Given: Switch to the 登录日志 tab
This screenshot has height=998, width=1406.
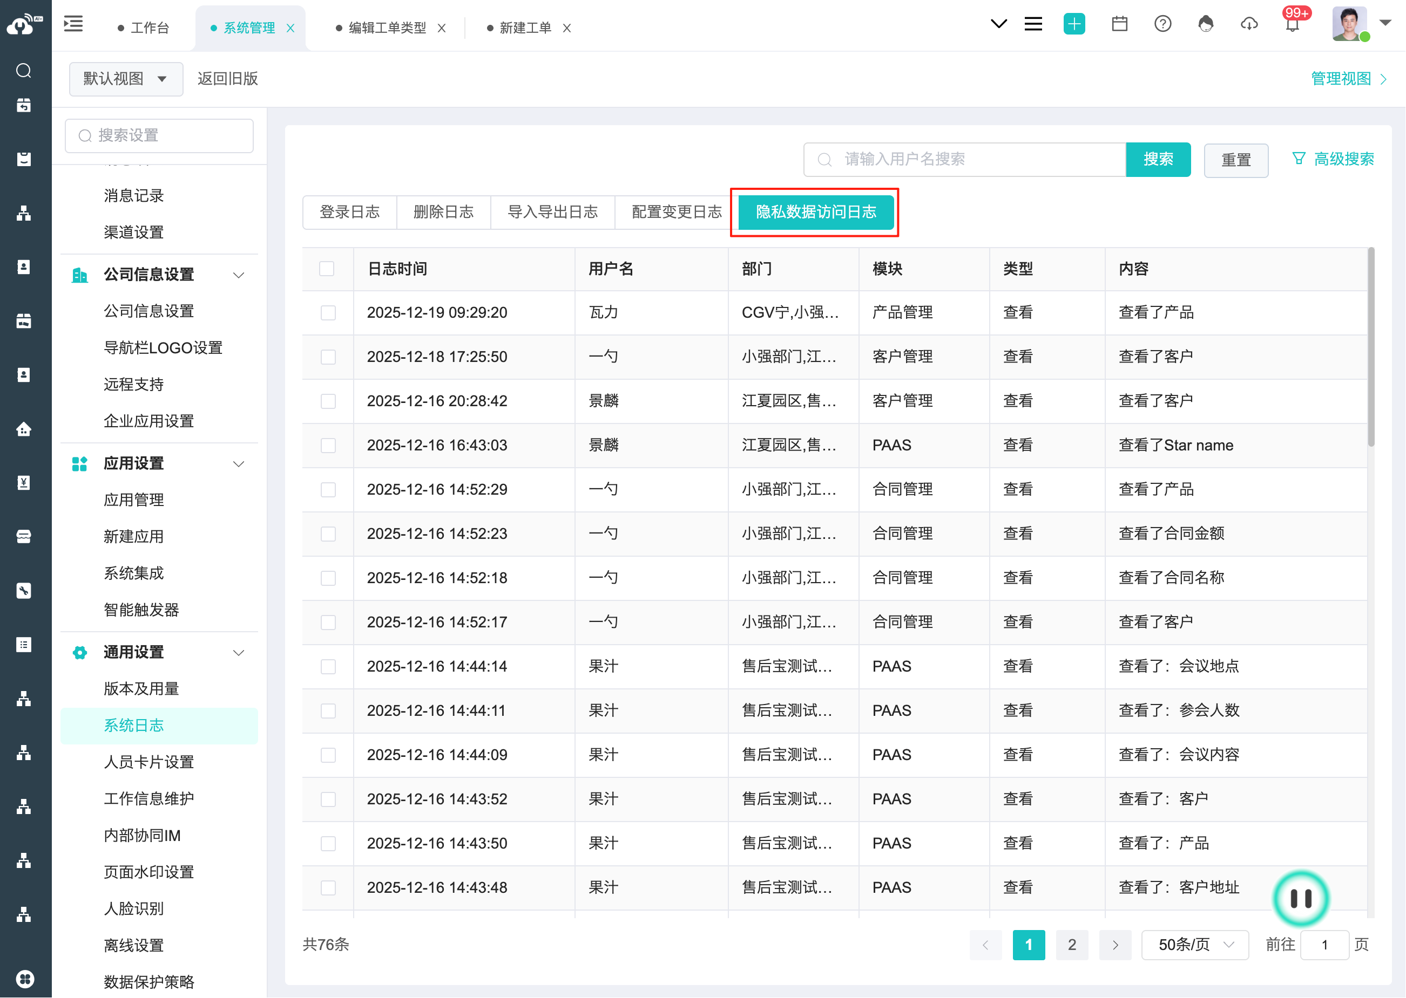Looking at the screenshot, I should [x=349, y=213].
